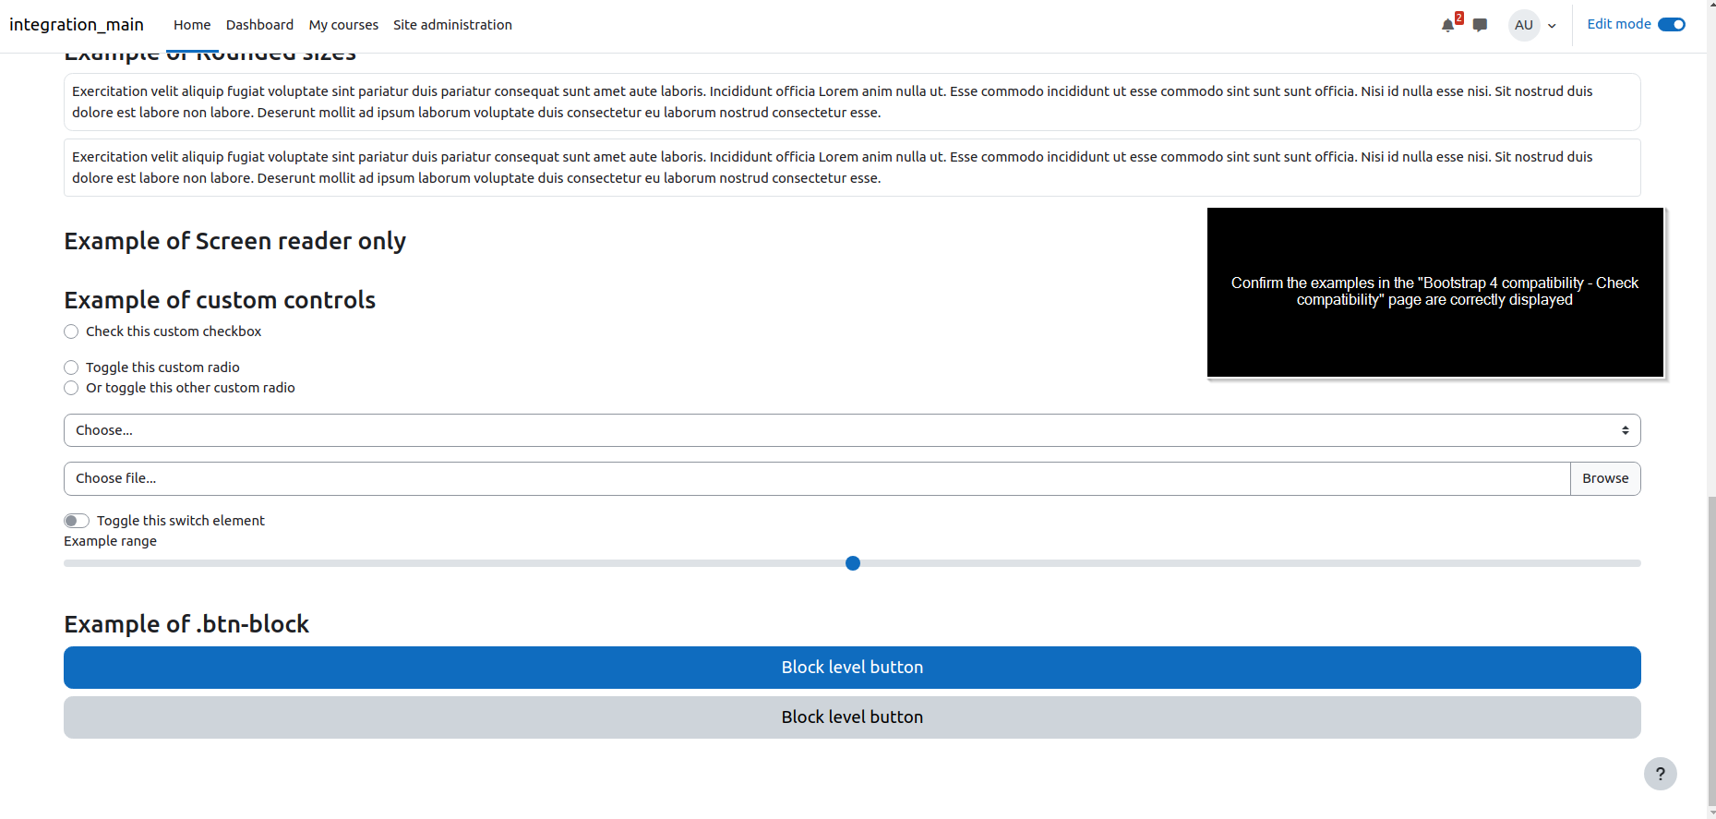Enable the Toggle this switch element

point(77,521)
